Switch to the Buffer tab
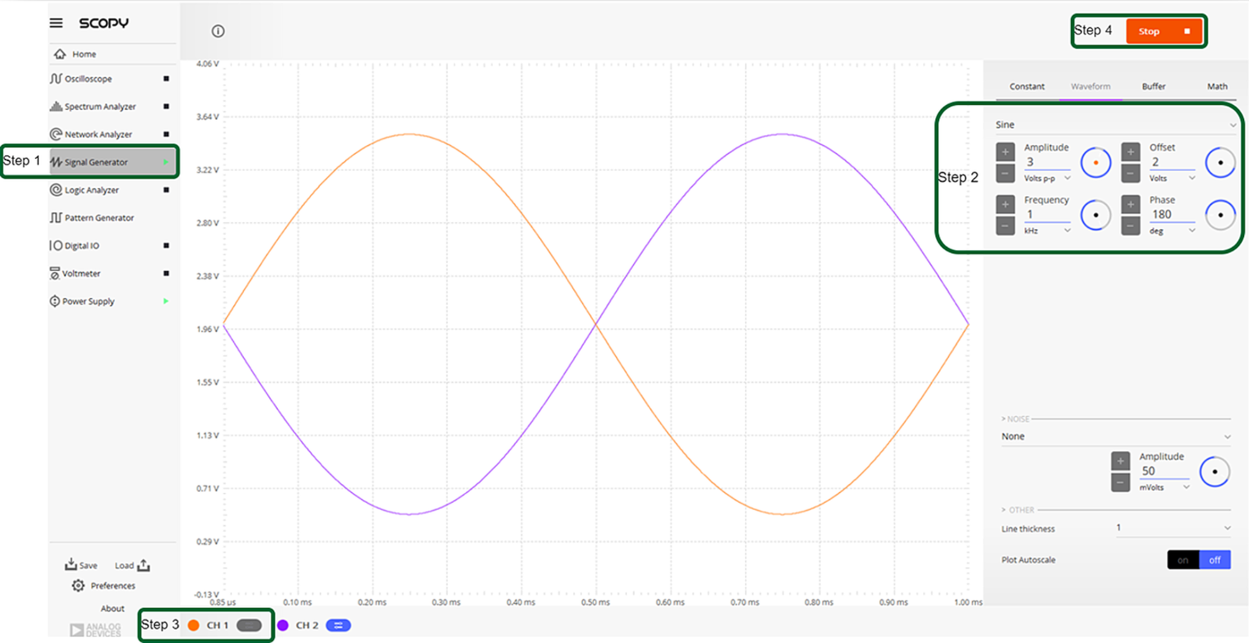The image size is (1249, 643). point(1153,86)
